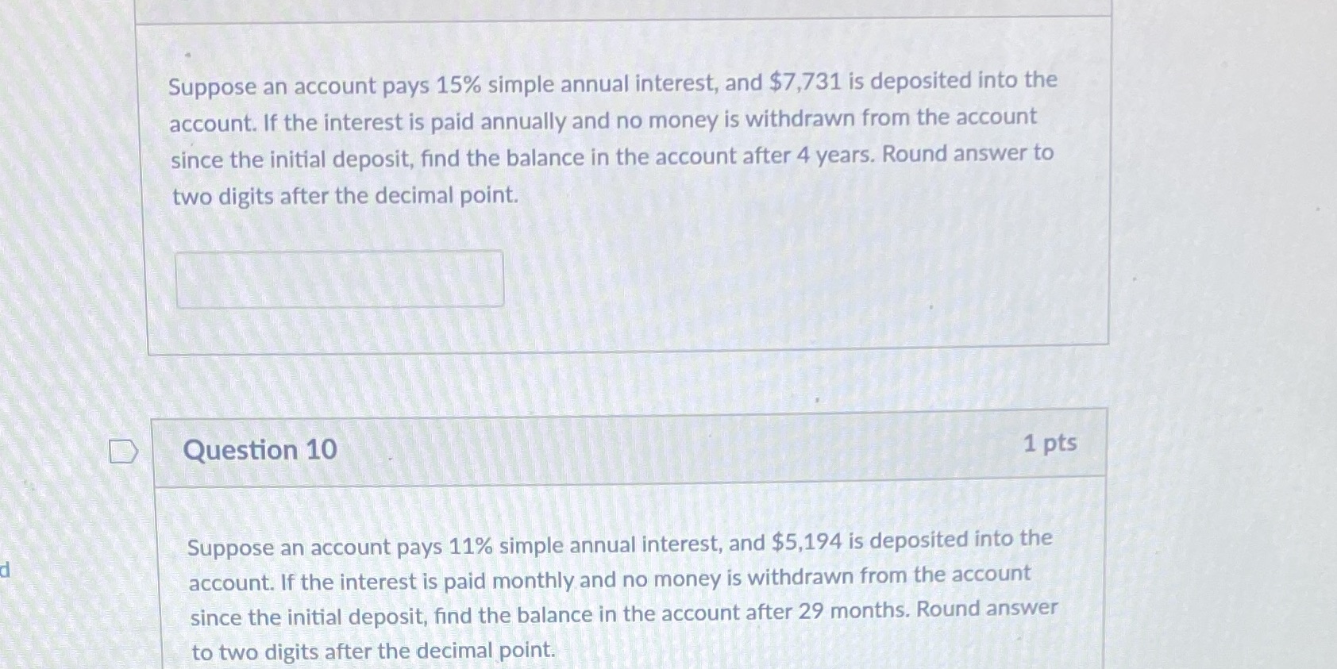Click the $7,731 deposit amount

(805, 82)
